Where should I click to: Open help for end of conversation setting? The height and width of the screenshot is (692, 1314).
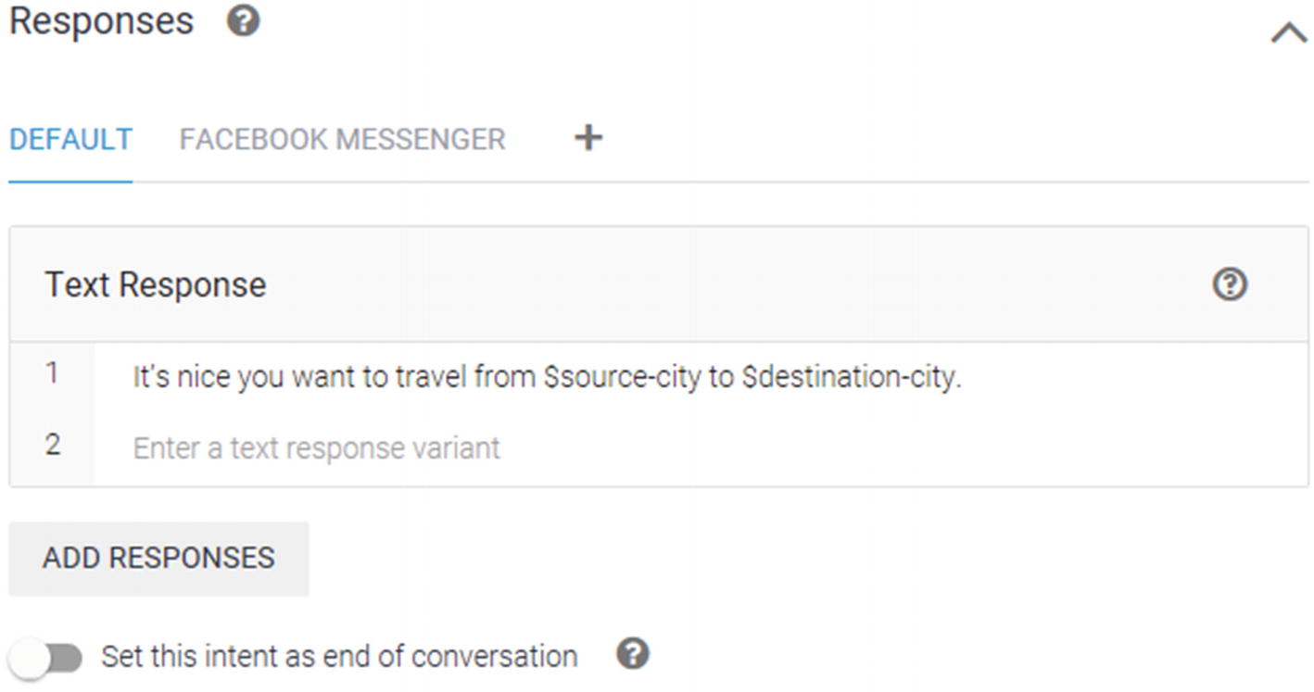[x=633, y=654]
